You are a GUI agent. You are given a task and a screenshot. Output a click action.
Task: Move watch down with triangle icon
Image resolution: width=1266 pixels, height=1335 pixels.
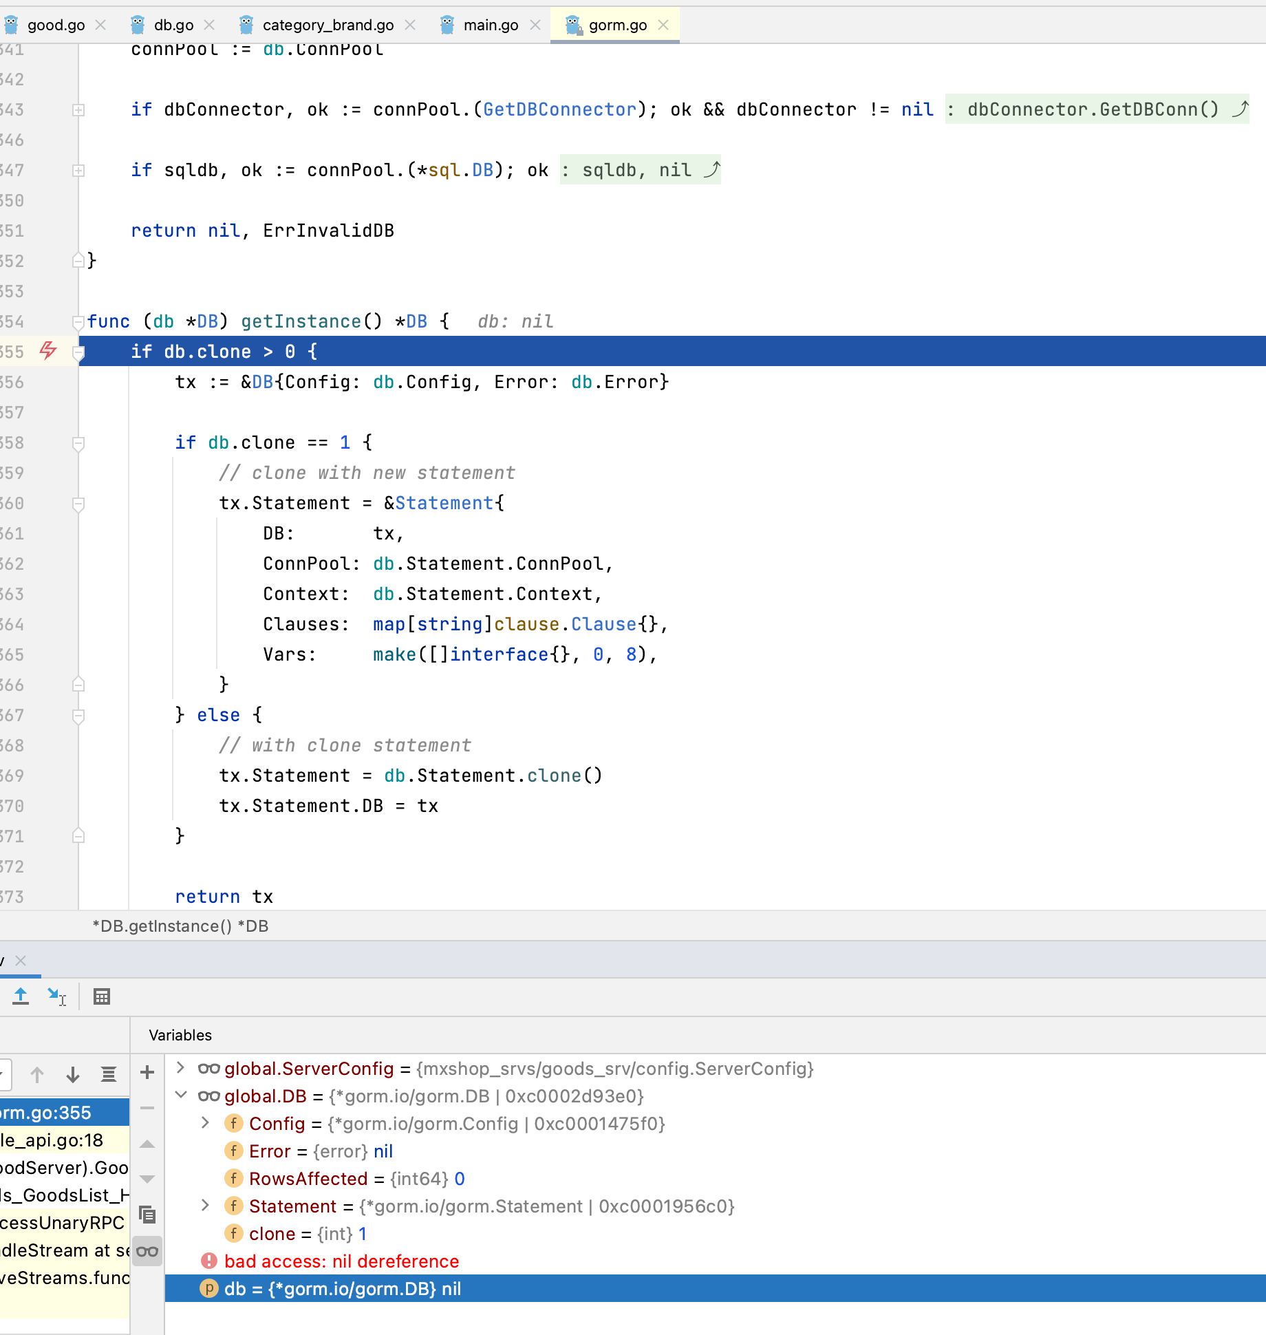pyautogui.click(x=147, y=1179)
